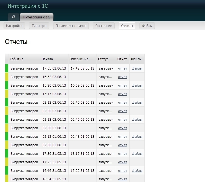Screen dimensions: 205x182
Task: View отчет for 15:17 03.06.13 run
Action: (123, 94)
